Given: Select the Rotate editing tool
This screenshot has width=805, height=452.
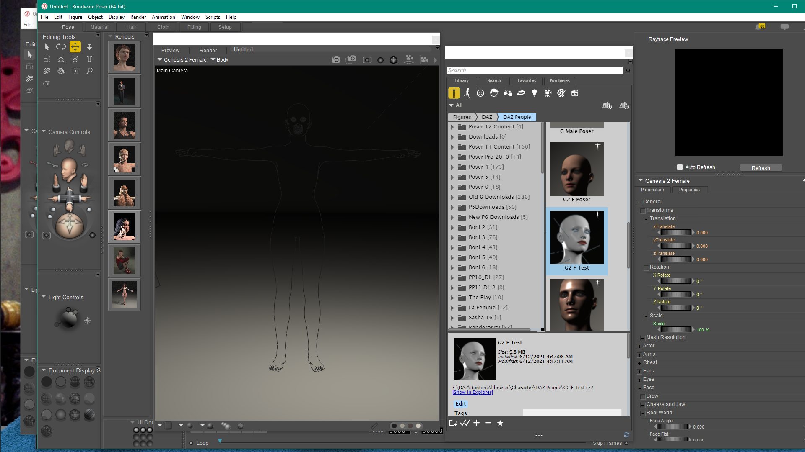Looking at the screenshot, I should point(61,47).
